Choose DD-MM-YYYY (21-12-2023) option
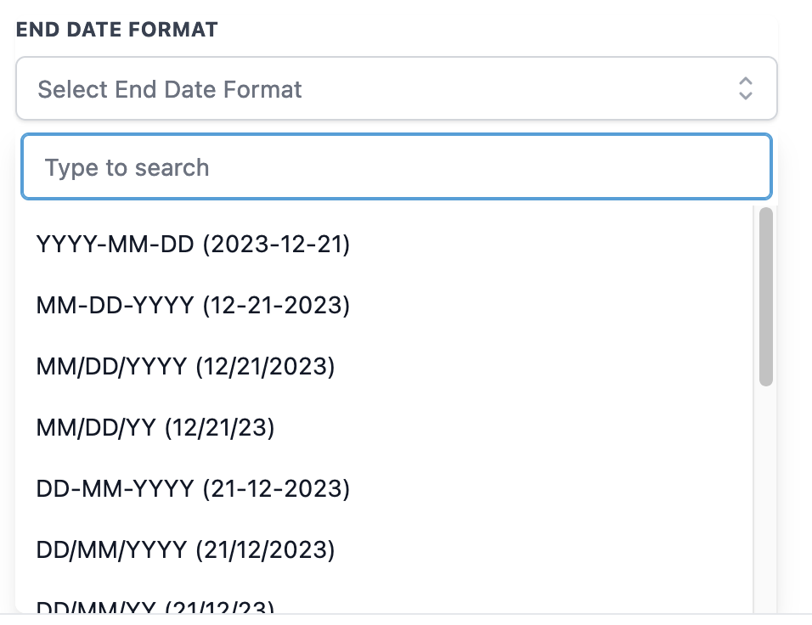This screenshot has height=625, width=812. pos(384,488)
